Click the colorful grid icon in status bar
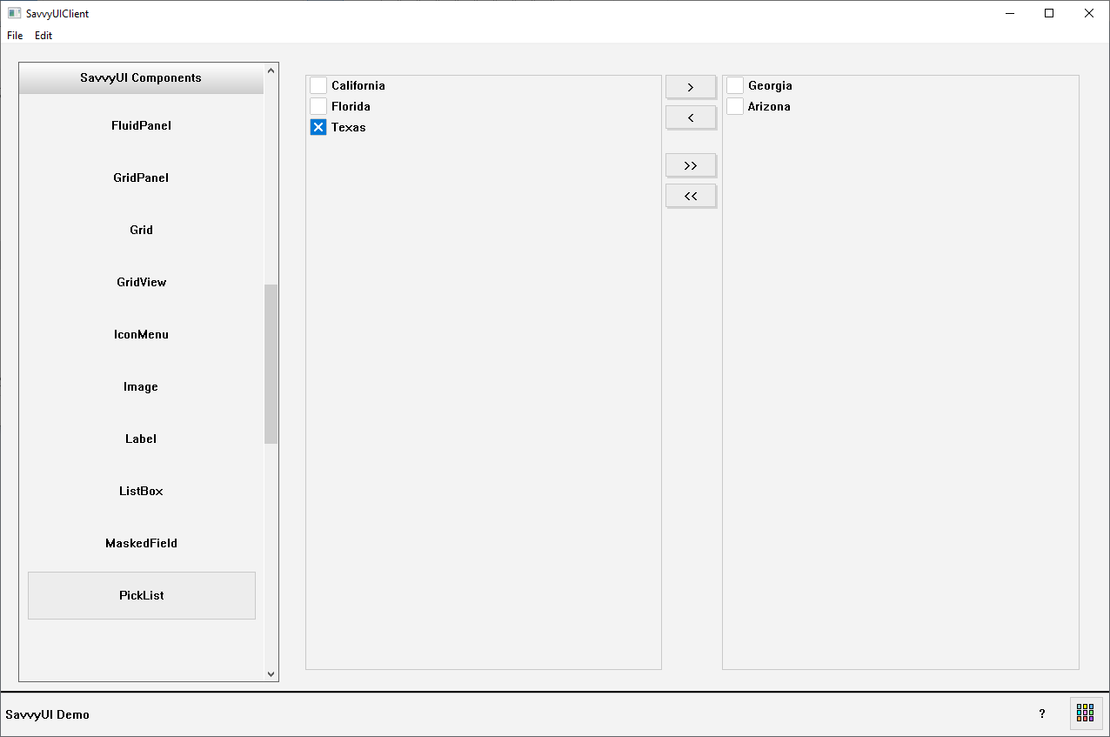Image resolution: width=1110 pixels, height=737 pixels. 1085,714
